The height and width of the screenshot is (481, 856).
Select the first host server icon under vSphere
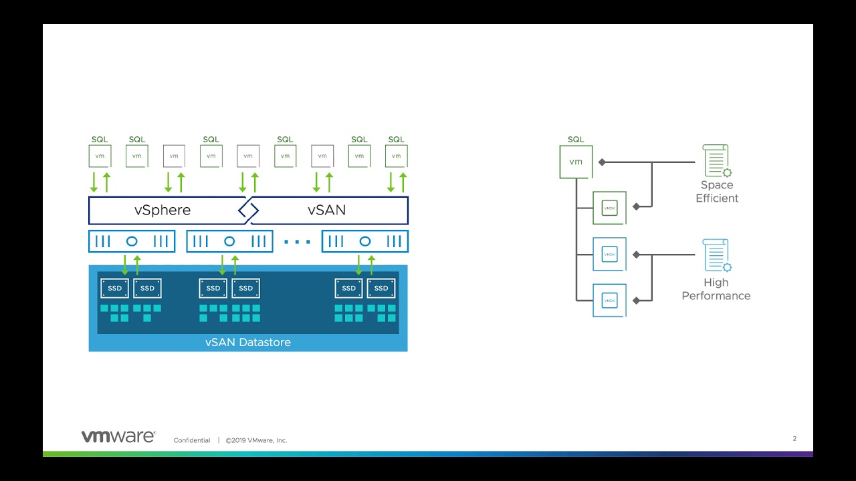[132, 241]
